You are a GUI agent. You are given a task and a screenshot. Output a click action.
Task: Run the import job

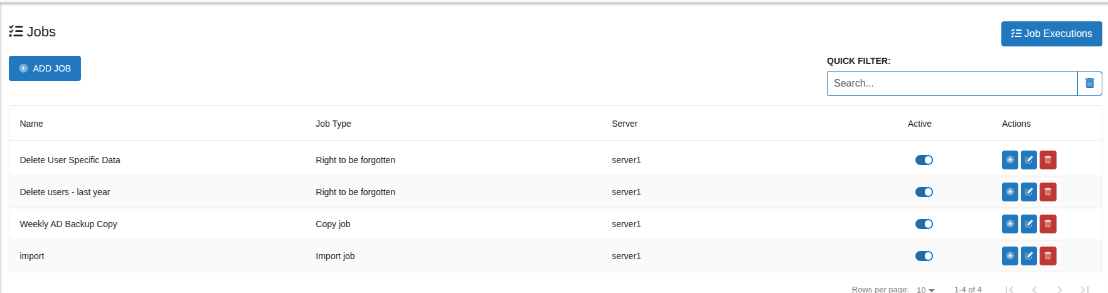pos(1009,256)
